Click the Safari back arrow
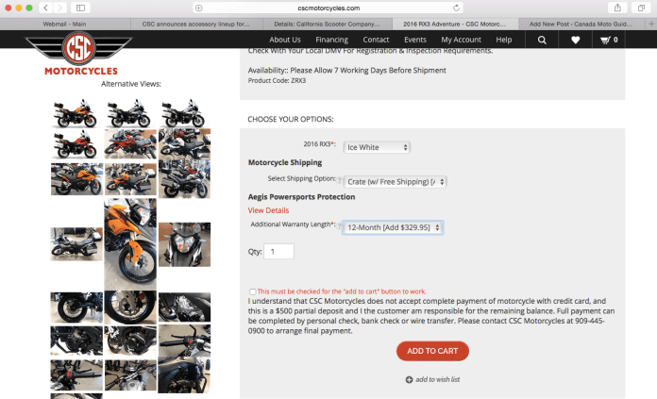 pos(45,8)
